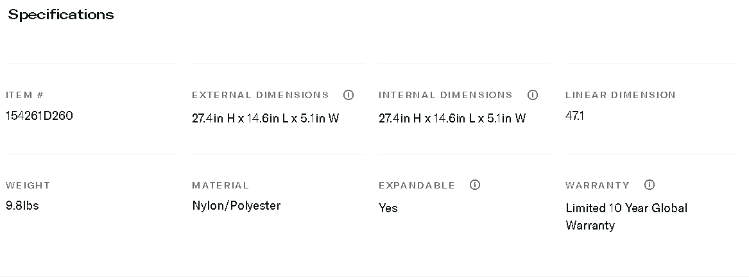This screenshot has height=277, width=749.
Task: Click the Specifications heading
Action: (61, 15)
